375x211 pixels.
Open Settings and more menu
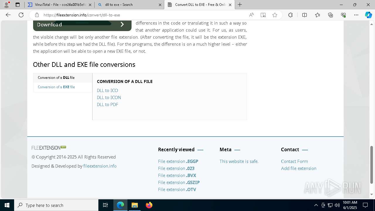coord(356,15)
